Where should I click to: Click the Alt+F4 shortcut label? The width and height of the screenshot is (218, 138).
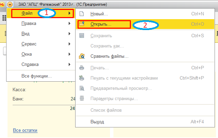[x=197, y=122]
